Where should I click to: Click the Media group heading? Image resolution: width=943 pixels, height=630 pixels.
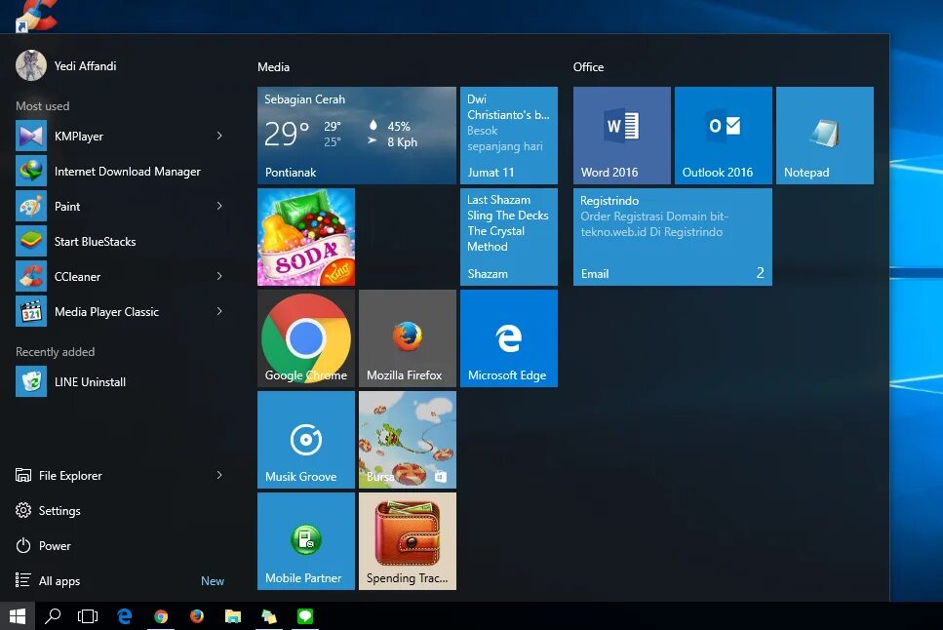(274, 66)
